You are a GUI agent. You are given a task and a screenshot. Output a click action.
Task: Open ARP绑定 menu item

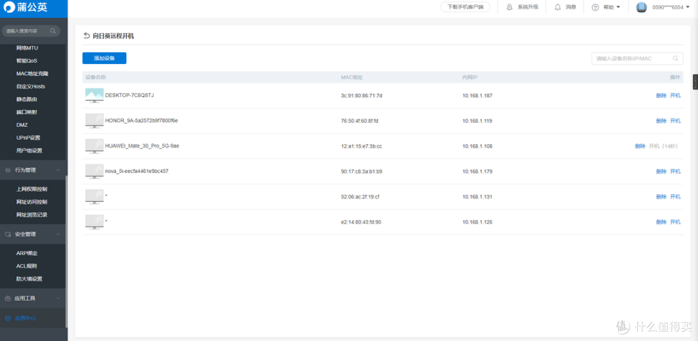[26, 253]
